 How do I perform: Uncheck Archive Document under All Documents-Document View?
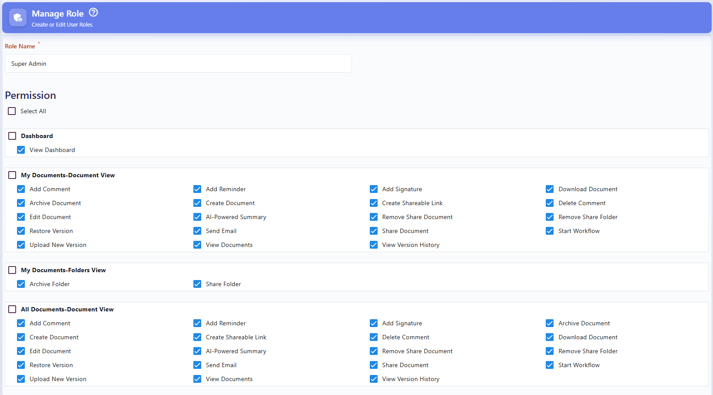coord(550,323)
